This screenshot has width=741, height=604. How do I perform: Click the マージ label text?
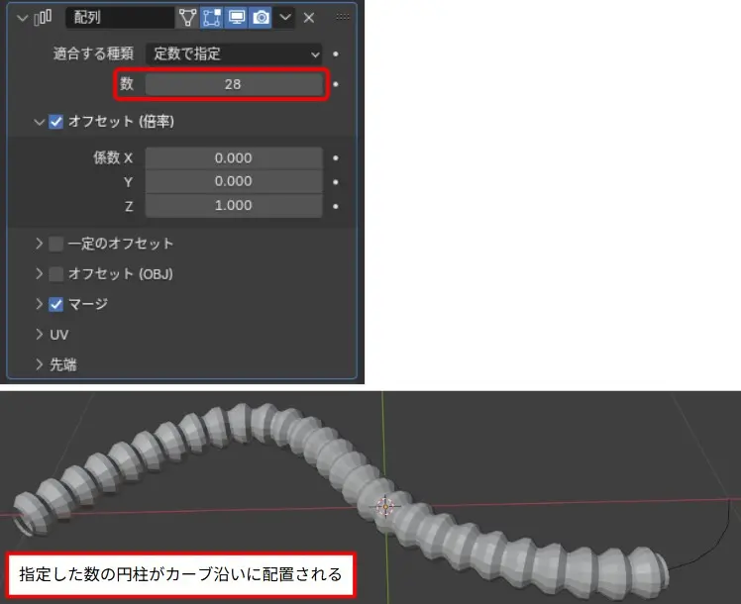(x=88, y=304)
